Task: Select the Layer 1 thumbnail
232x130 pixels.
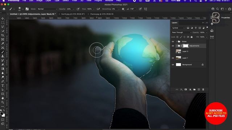Action: 178,58
